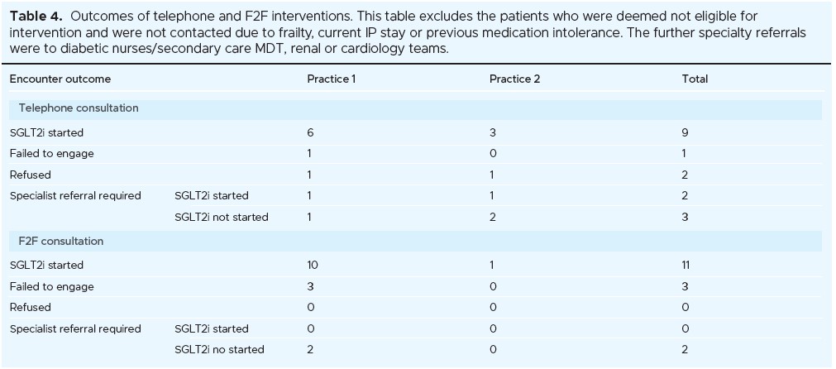This screenshot has height=369, width=836.
Task: Click "Refused" label in the F2F section
Action: (30, 308)
